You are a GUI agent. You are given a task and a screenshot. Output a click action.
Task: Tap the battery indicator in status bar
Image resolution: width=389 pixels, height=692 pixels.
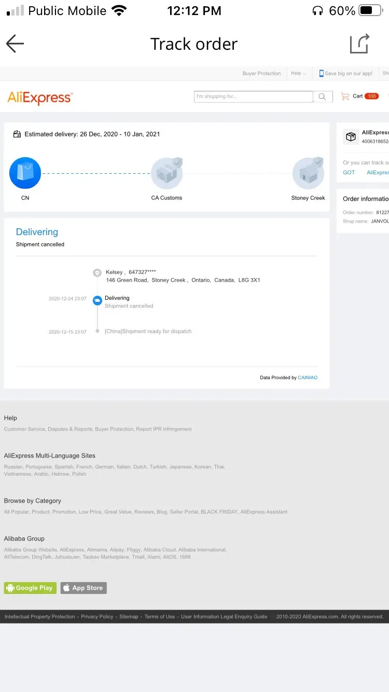pos(370,10)
